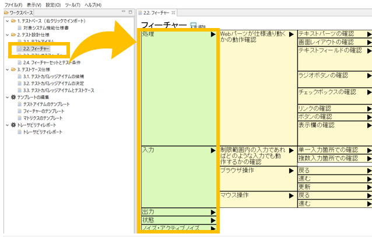Screen dimensions: 372x237
Task: Open the 表示(V) menu
Action: [34, 5]
